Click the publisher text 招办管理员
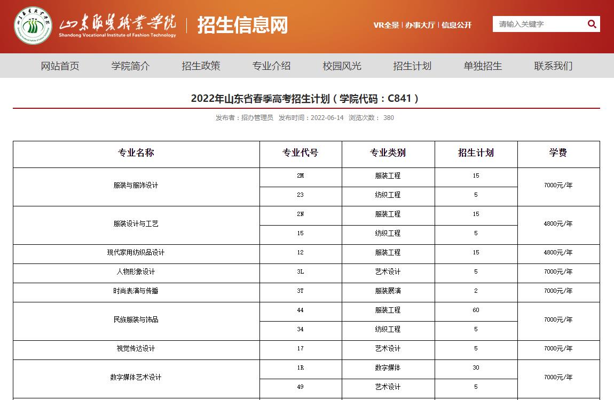 coord(257,118)
